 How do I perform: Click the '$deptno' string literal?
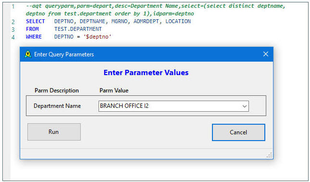click(x=97, y=37)
